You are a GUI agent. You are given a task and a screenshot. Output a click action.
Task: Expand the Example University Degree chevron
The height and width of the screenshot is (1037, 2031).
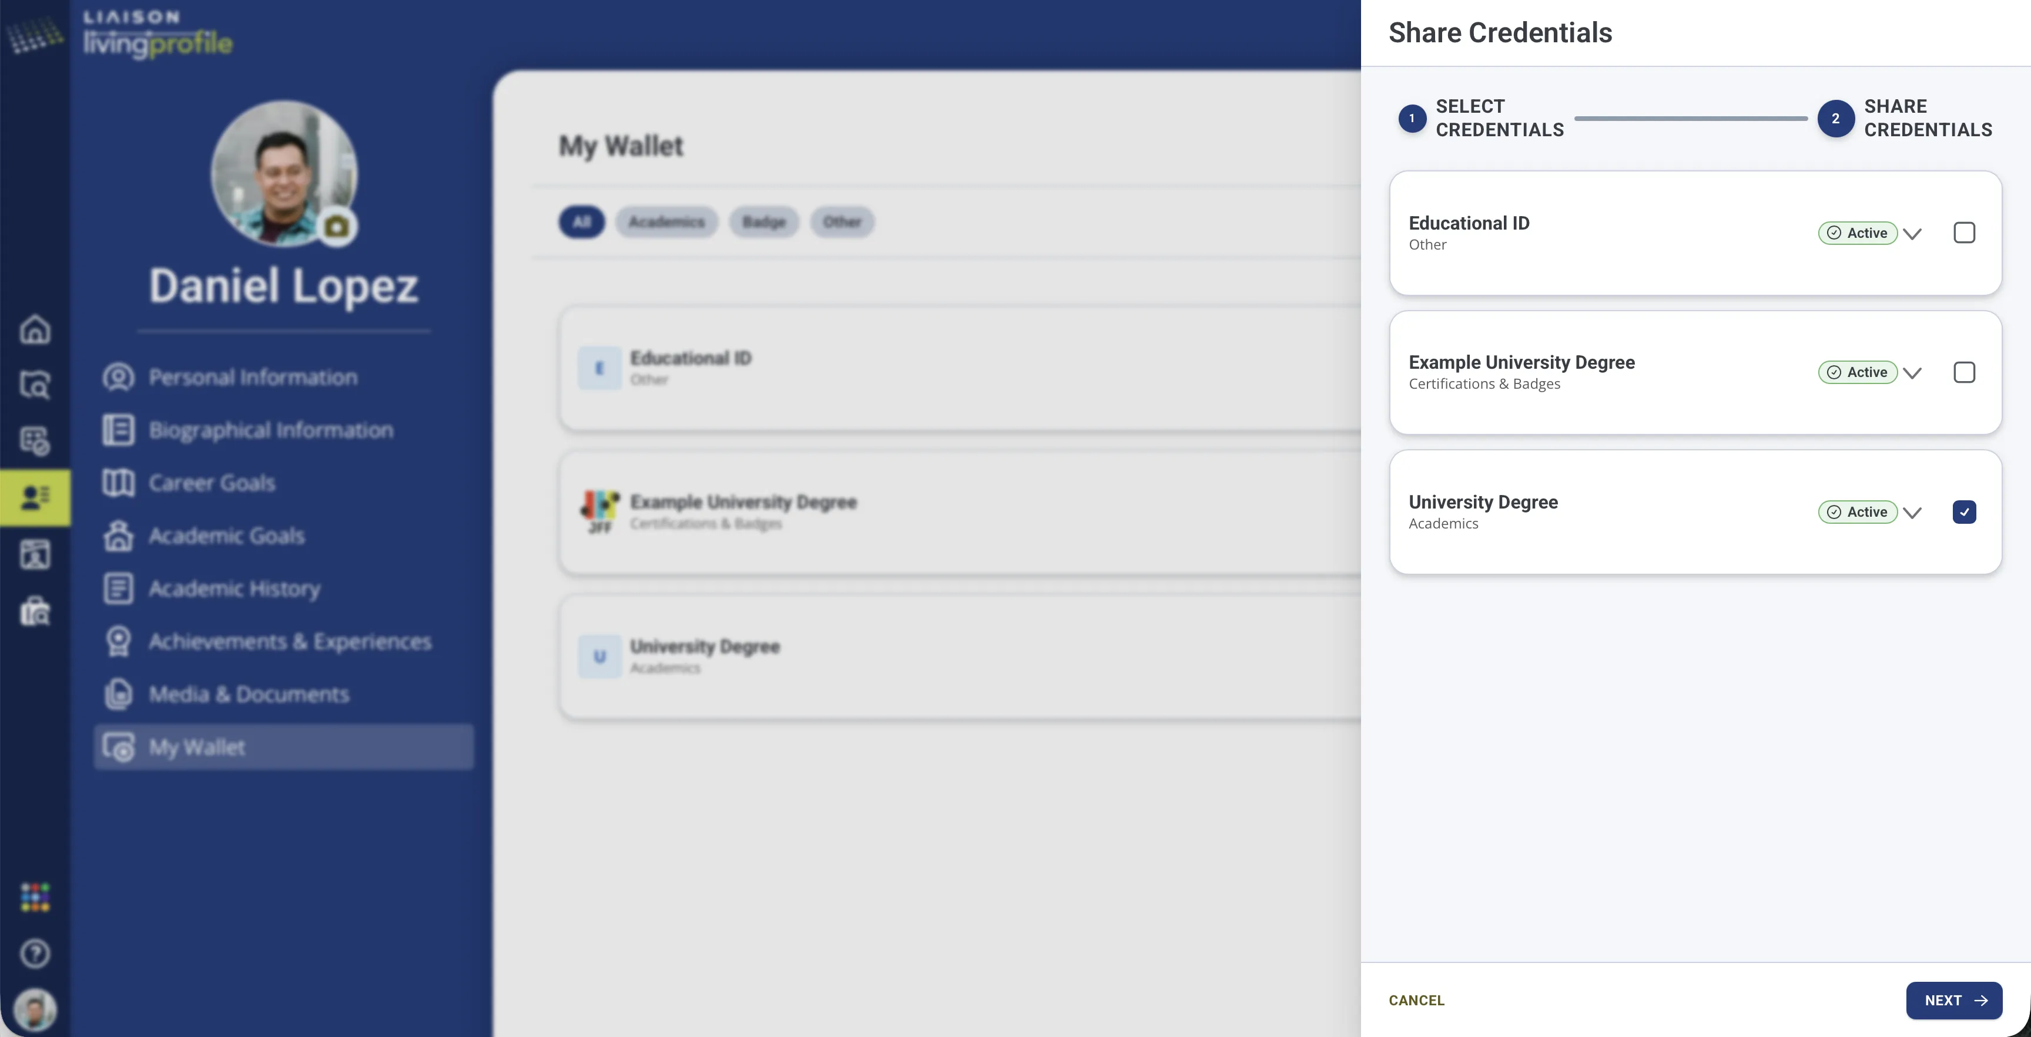(1912, 373)
